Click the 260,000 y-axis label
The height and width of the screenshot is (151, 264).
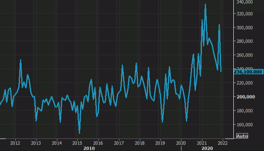click(245, 55)
